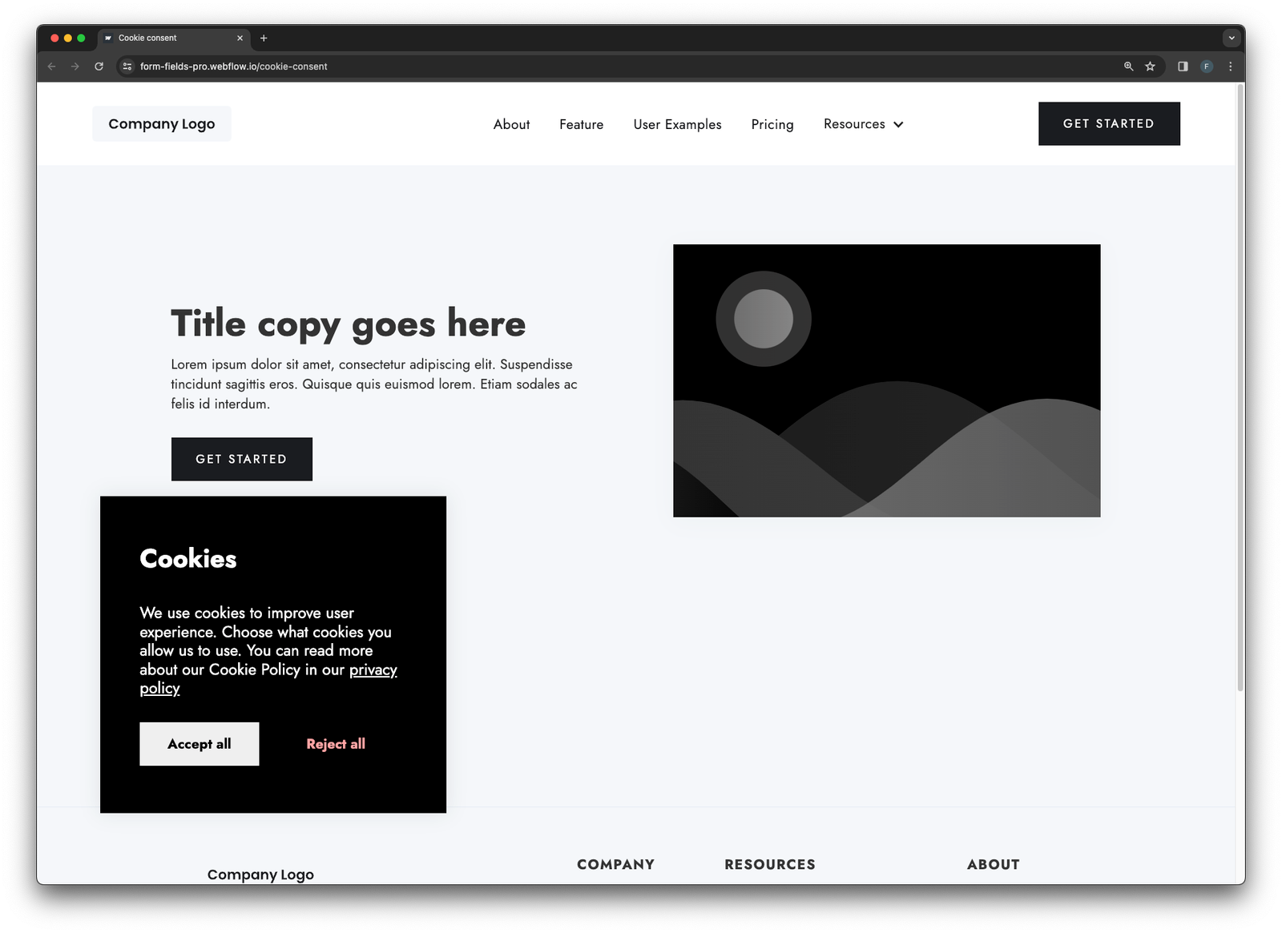Click the zoom magnifier in the address bar

coord(1129,66)
